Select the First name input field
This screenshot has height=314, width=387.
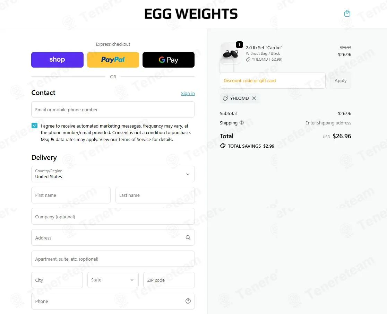click(x=71, y=195)
